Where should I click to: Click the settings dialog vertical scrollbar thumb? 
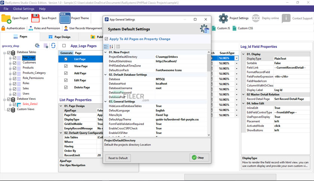pos(209,63)
